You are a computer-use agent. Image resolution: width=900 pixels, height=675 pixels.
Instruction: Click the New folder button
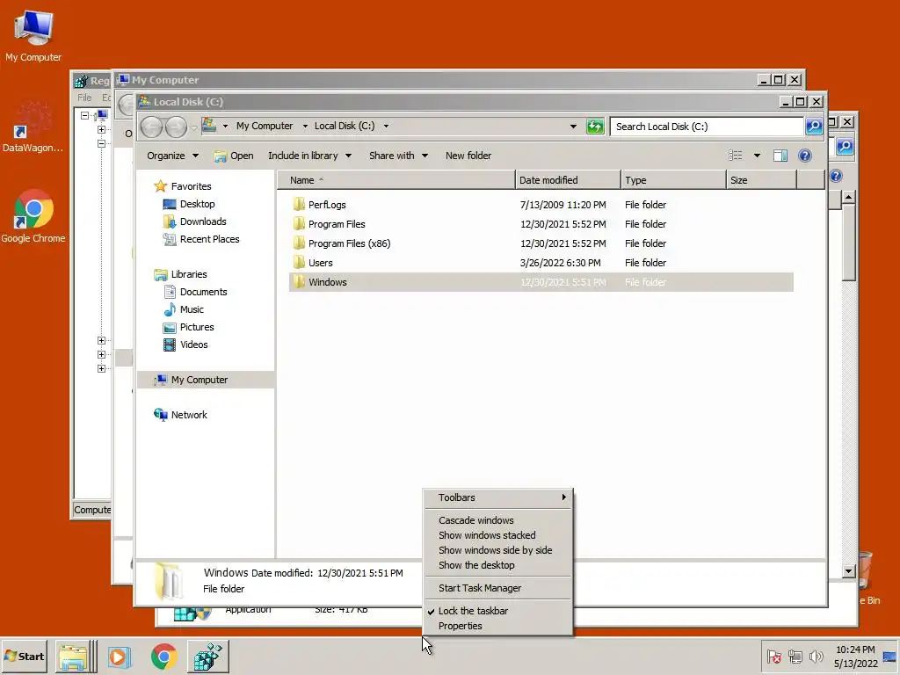click(468, 156)
